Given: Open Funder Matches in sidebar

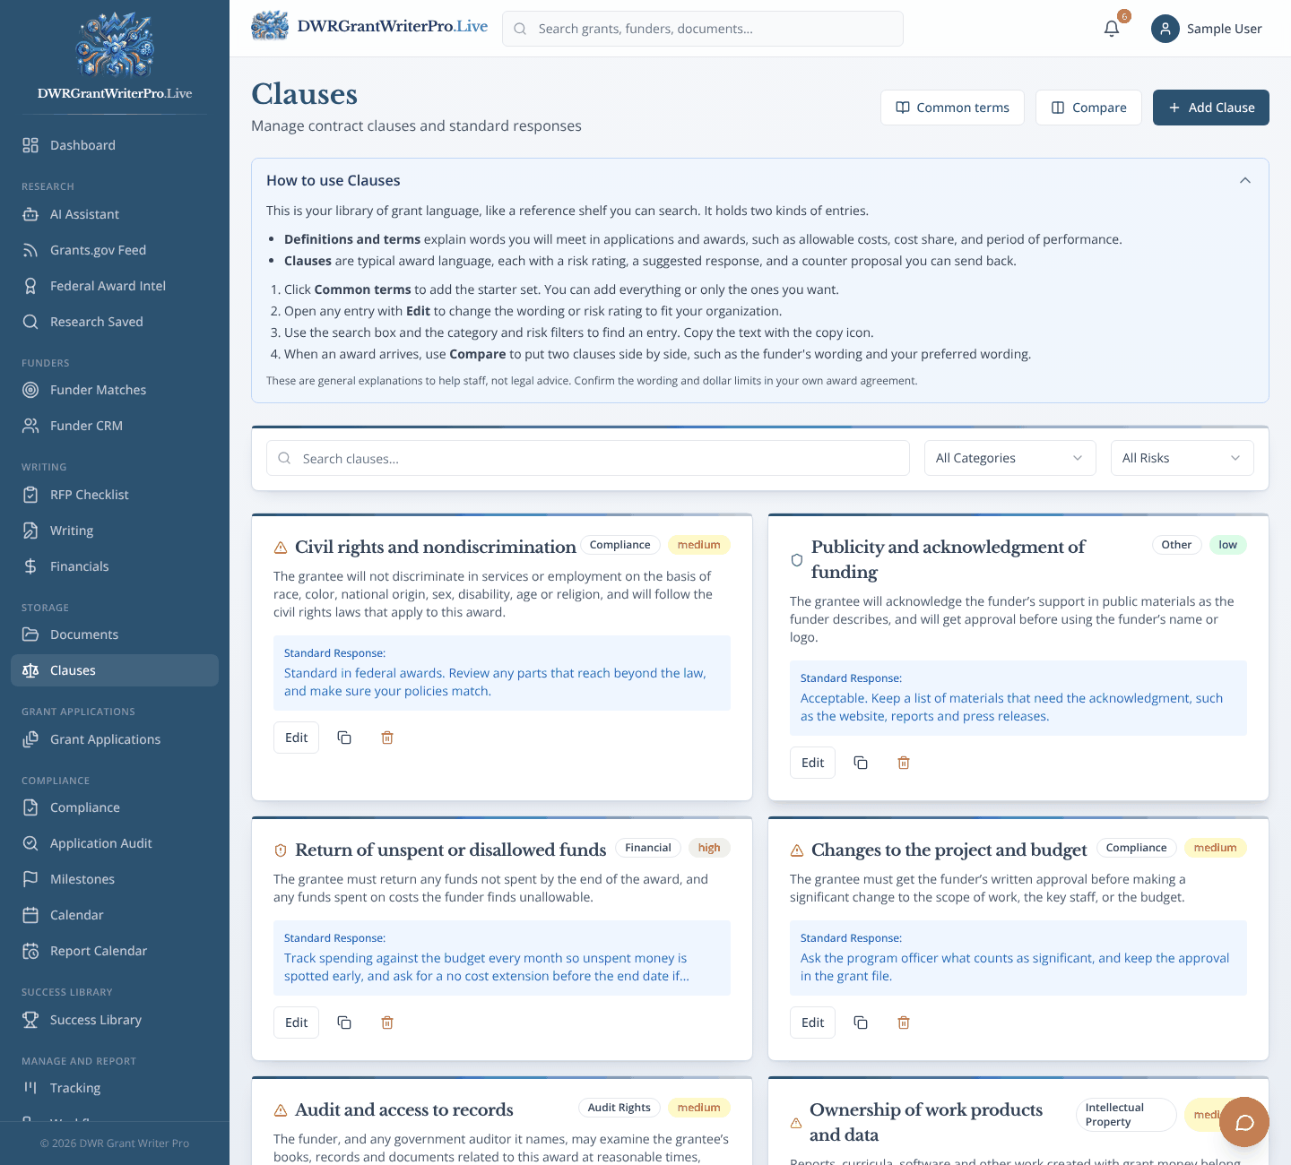Looking at the screenshot, I should click(115, 390).
